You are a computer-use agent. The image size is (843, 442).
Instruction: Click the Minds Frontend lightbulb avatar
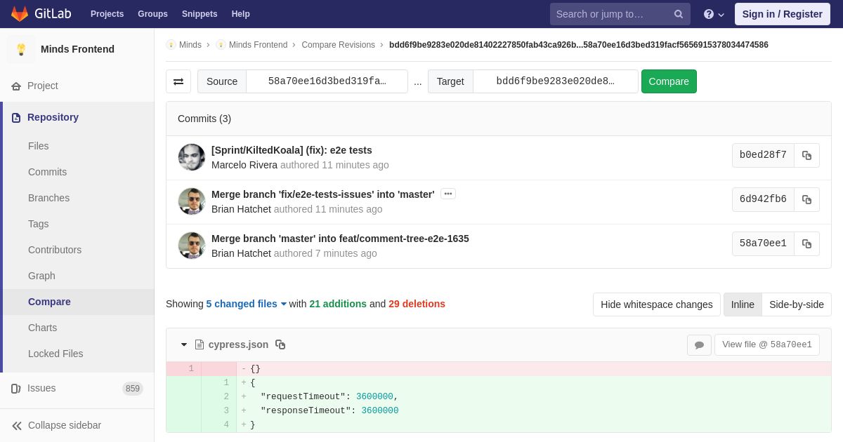click(21, 49)
